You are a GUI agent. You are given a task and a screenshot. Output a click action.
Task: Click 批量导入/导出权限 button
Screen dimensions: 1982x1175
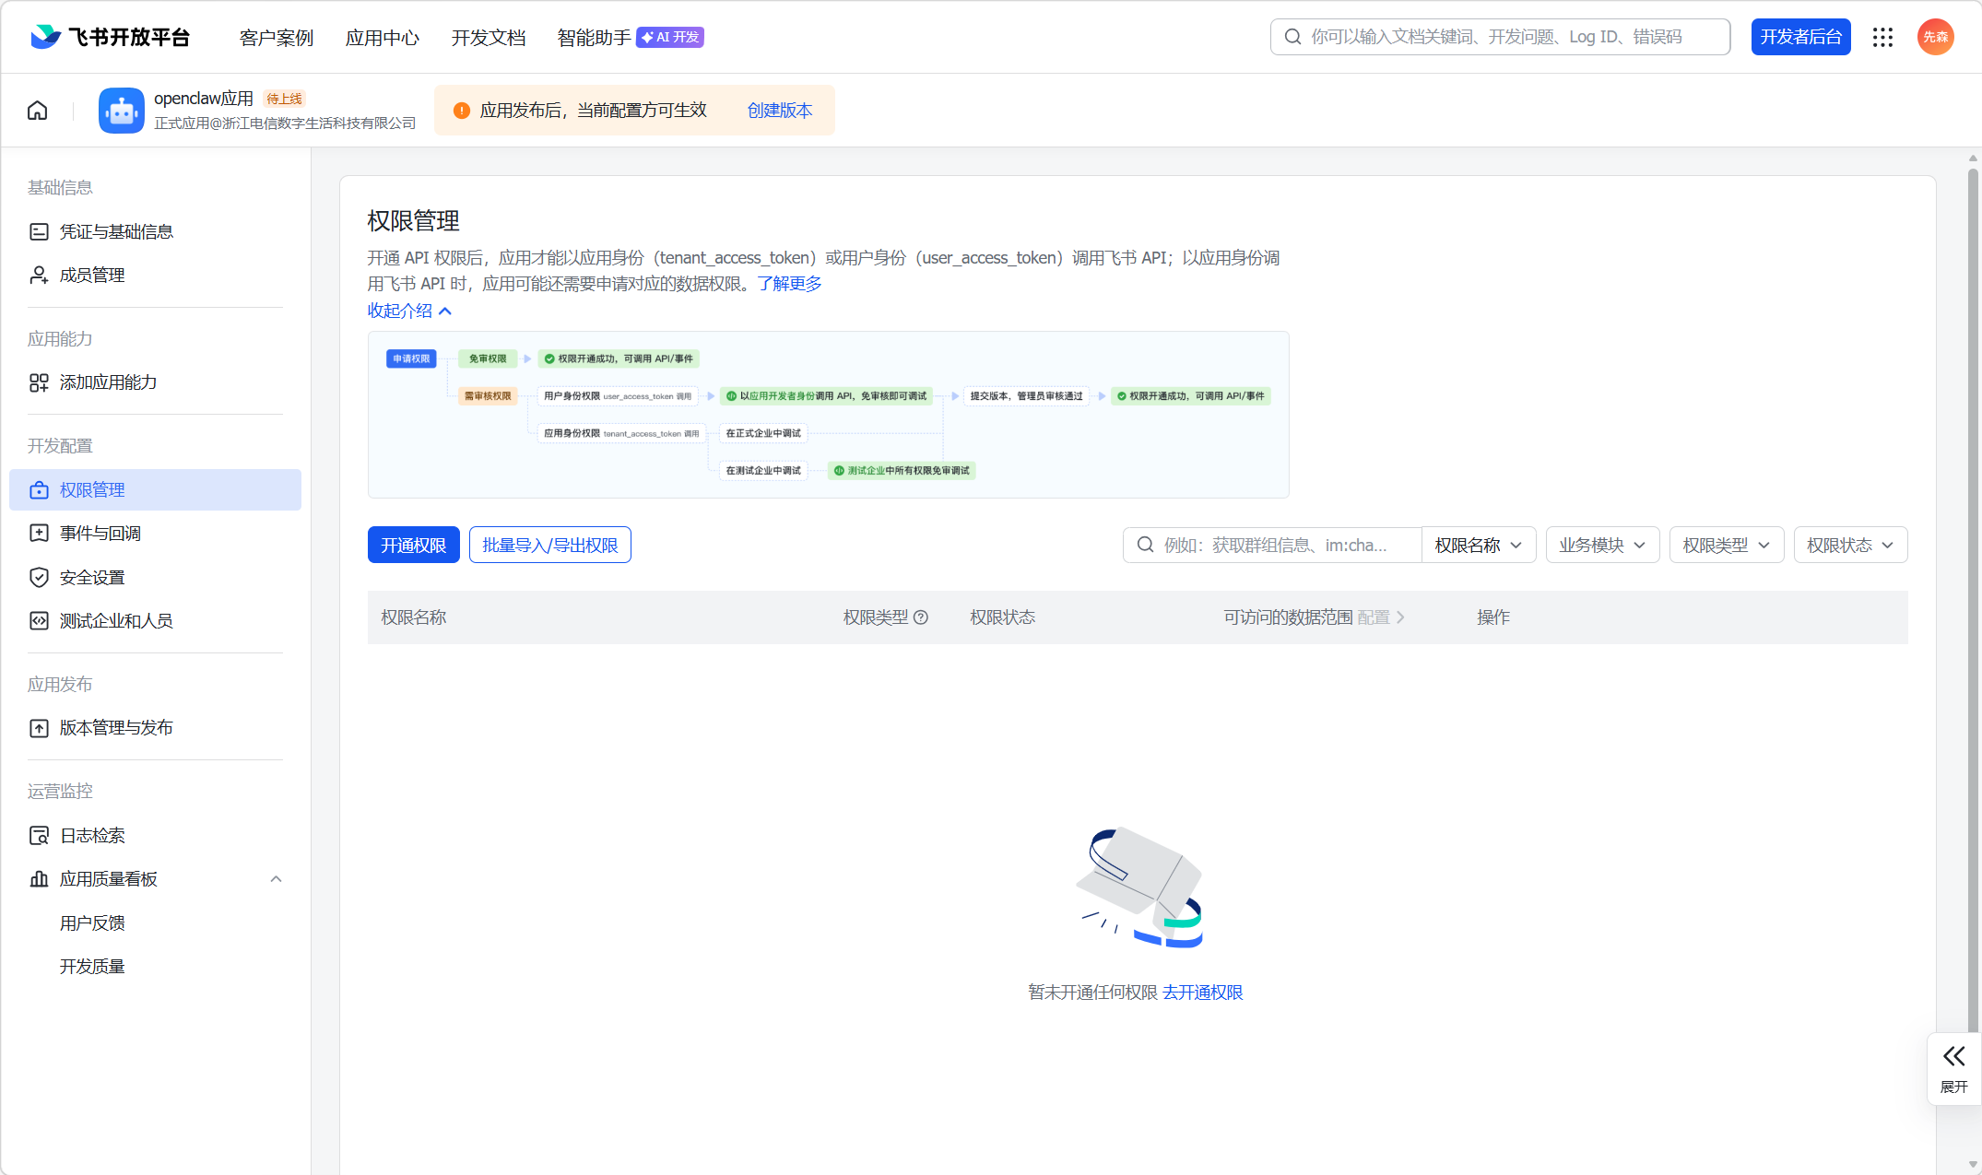point(549,545)
